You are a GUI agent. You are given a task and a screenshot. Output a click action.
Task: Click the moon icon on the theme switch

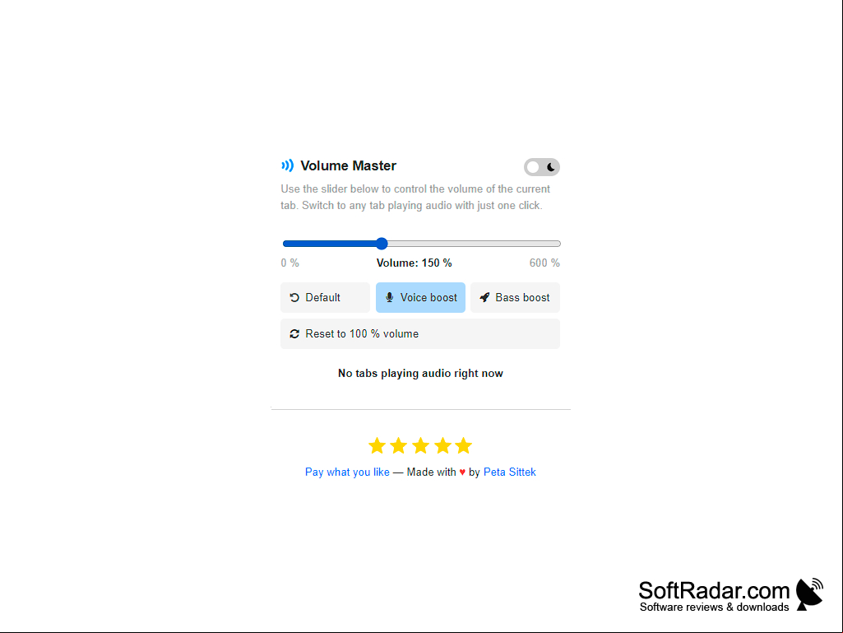click(550, 167)
